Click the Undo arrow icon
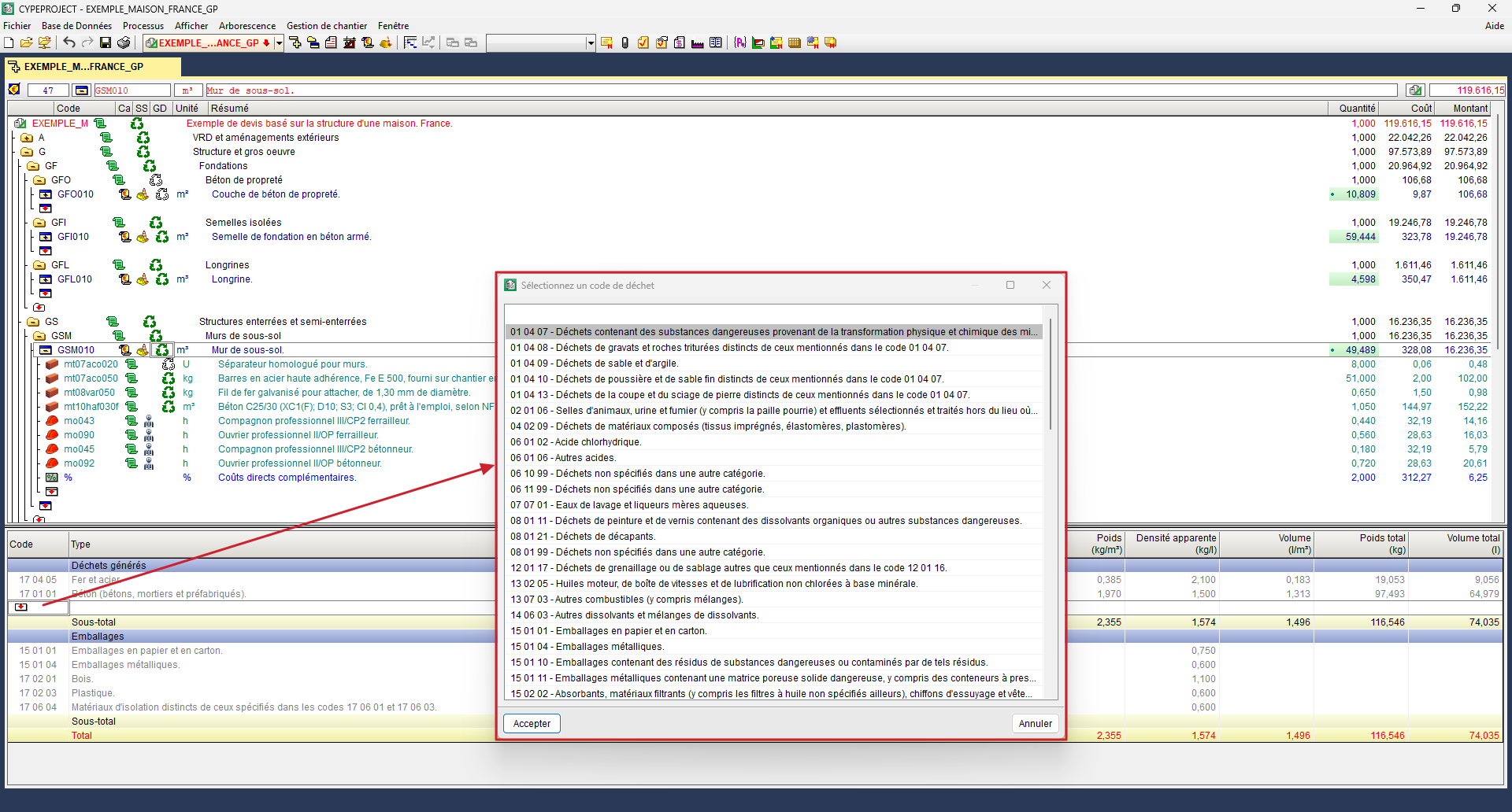Image resolution: width=1512 pixels, height=812 pixels. [x=69, y=42]
